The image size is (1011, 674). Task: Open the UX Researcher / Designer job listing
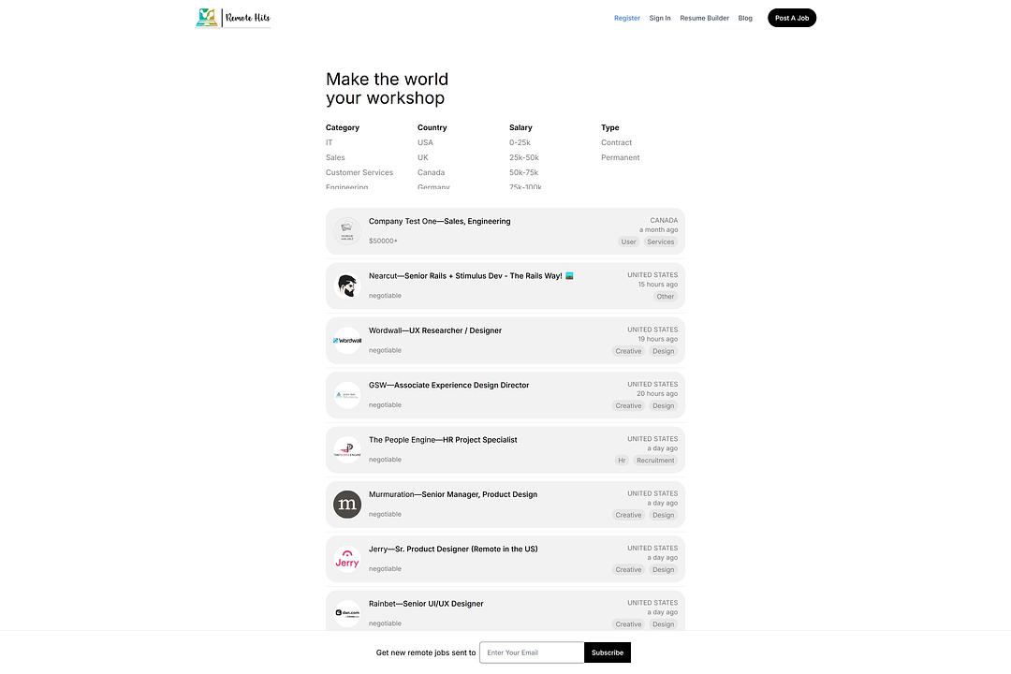435,330
